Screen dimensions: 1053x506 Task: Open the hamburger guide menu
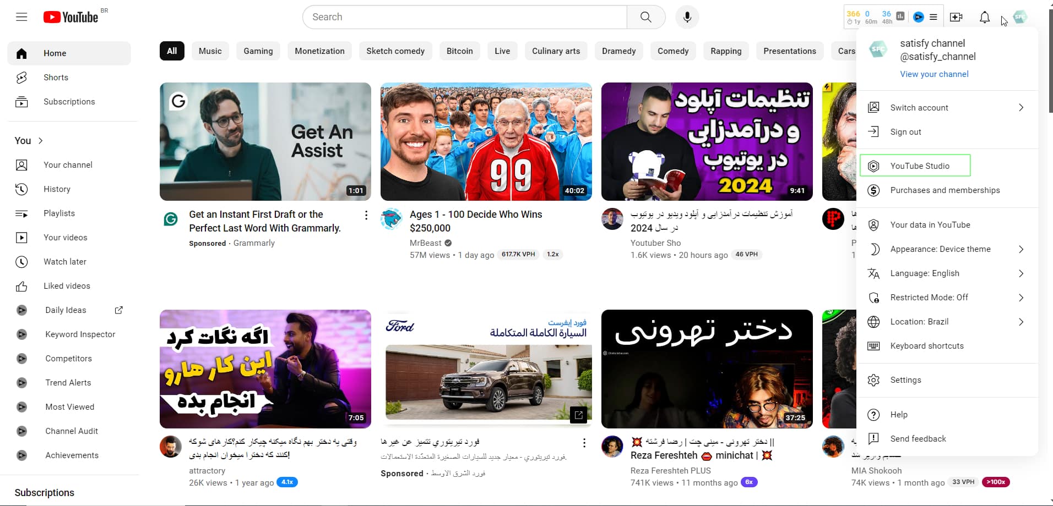click(x=21, y=17)
